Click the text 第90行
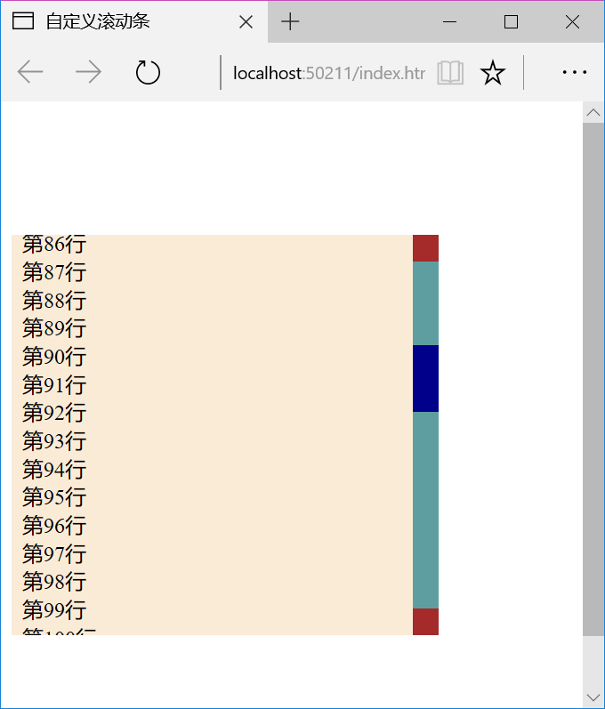The height and width of the screenshot is (709, 605). (x=54, y=357)
